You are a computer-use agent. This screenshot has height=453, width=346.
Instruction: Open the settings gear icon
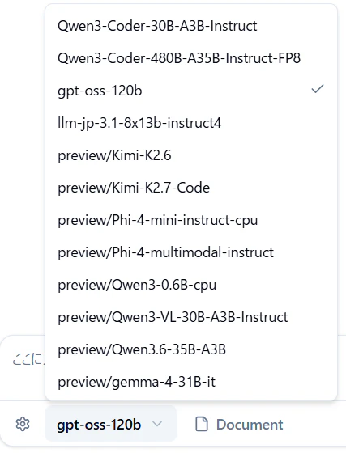pos(23,424)
